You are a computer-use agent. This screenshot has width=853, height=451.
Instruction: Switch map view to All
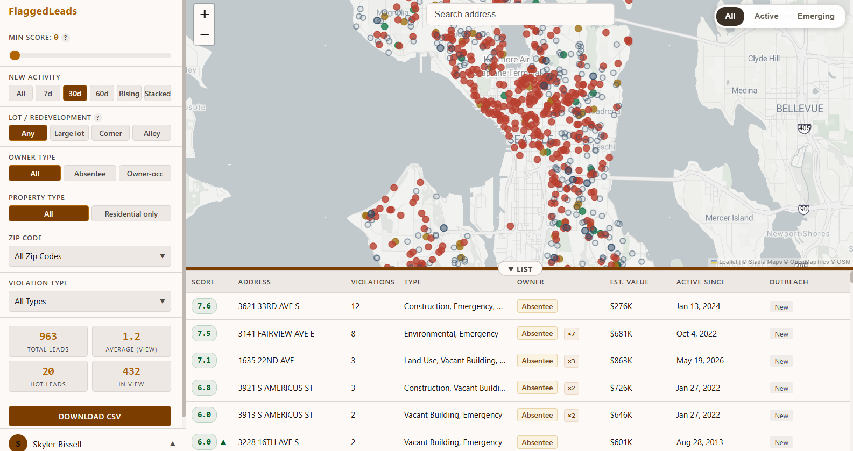[x=730, y=16]
